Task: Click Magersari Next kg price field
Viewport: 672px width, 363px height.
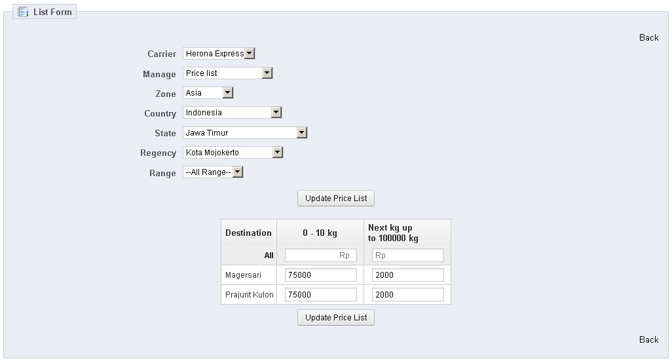Action: tap(407, 275)
